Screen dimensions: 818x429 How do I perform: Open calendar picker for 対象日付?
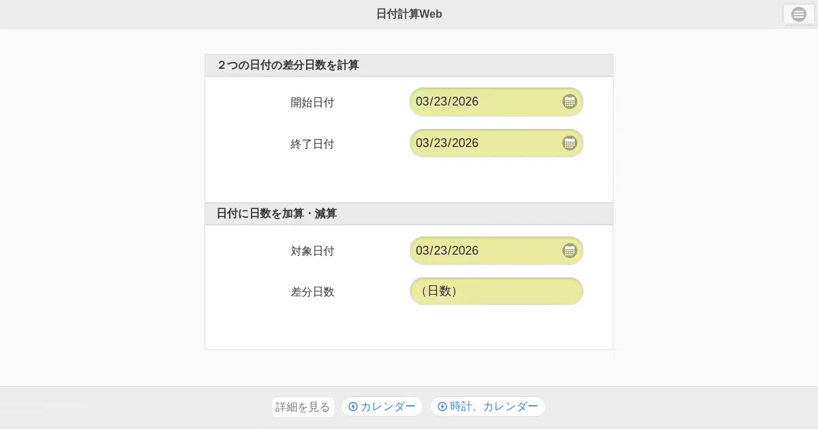pos(570,251)
